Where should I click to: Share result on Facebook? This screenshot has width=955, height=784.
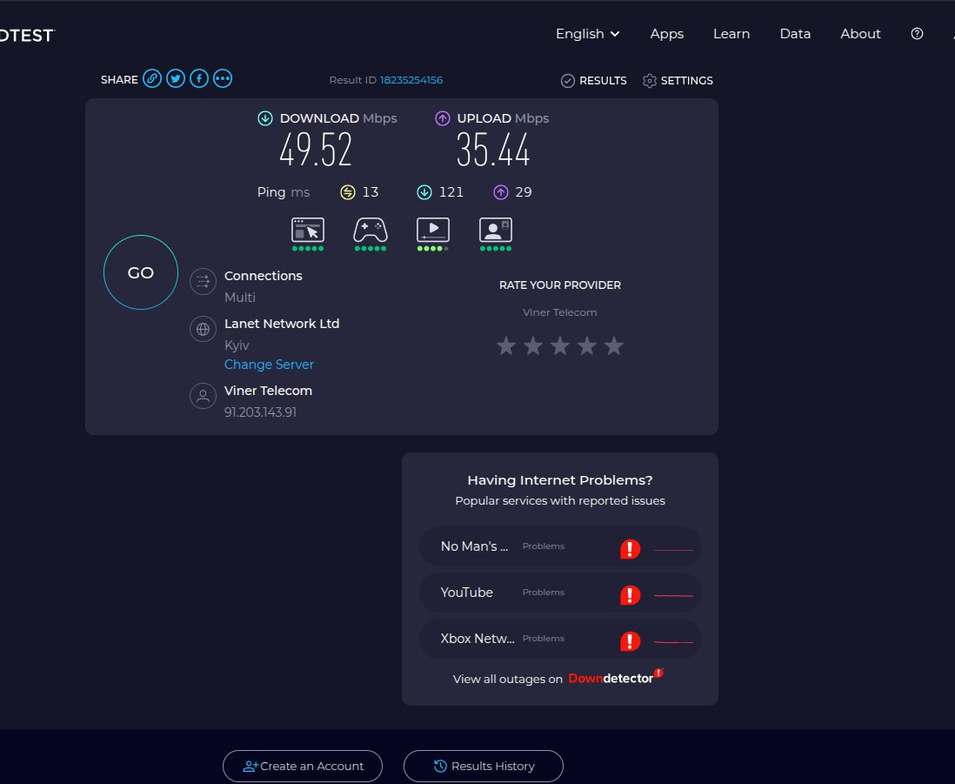pos(199,78)
